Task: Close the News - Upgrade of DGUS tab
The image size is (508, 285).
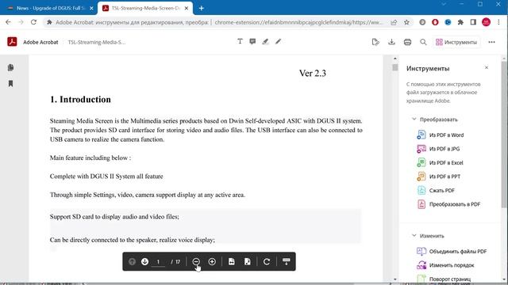Action: (x=91, y=9)
